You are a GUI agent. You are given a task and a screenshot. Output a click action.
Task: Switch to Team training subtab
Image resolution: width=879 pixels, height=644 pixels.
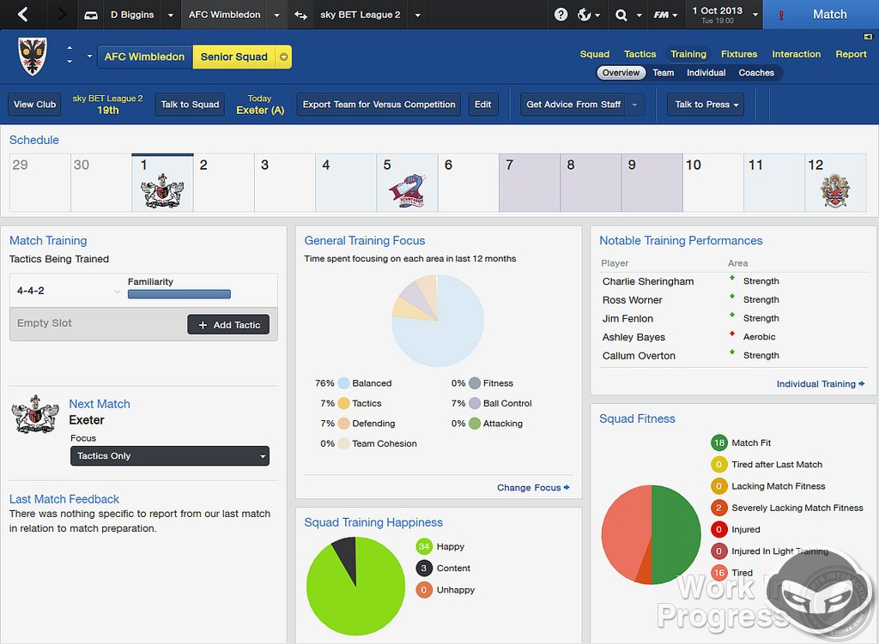[664, 73]
